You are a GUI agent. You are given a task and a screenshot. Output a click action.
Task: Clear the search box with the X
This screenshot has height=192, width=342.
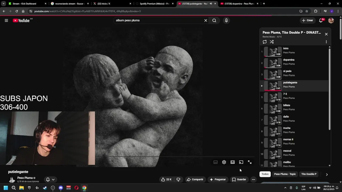click(206, 21)
